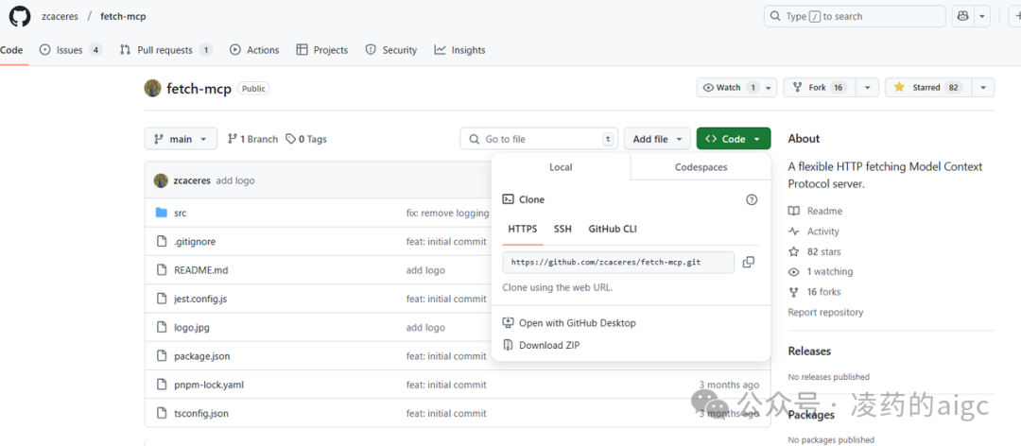Expand the star lists dropdown arrow

point(983,88)
